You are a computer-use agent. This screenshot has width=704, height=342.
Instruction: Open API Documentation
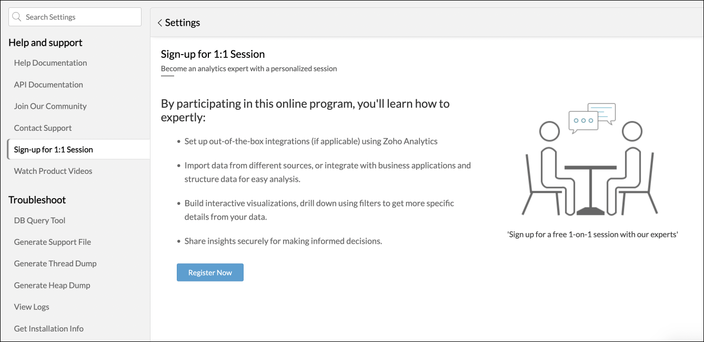click(48, 85)
